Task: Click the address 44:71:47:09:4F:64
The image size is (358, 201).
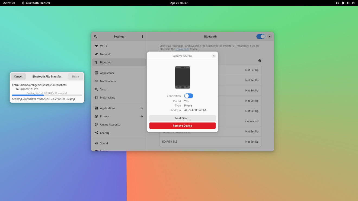Action: pos(195,110)
